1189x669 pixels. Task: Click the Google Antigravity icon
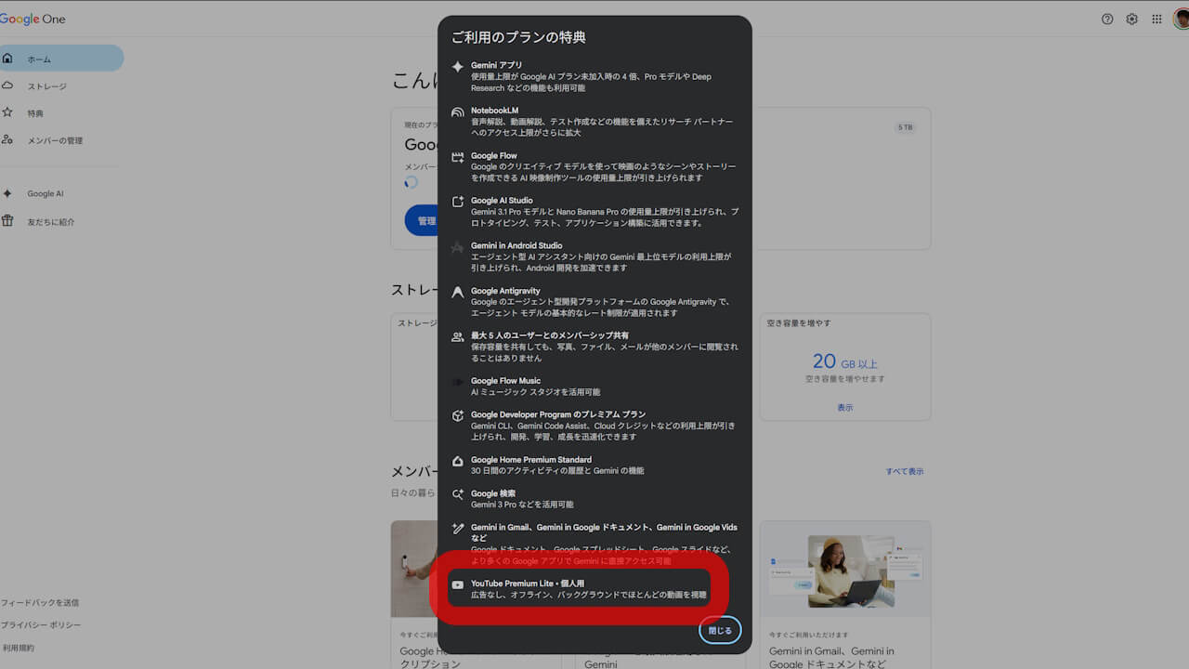click(457, 293)
